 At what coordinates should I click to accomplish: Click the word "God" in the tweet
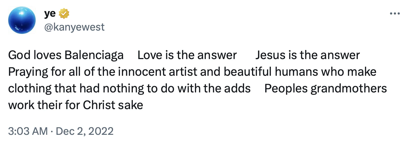coord(17,55)
